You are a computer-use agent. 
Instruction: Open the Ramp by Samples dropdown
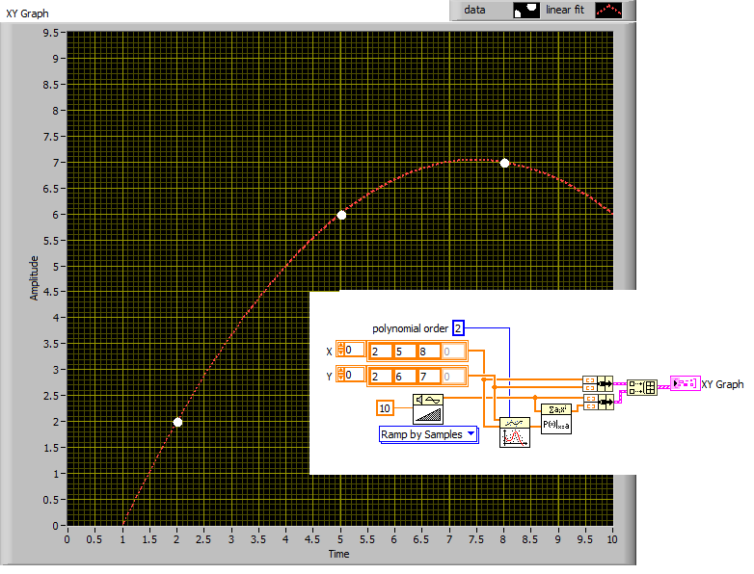point(429,434)
